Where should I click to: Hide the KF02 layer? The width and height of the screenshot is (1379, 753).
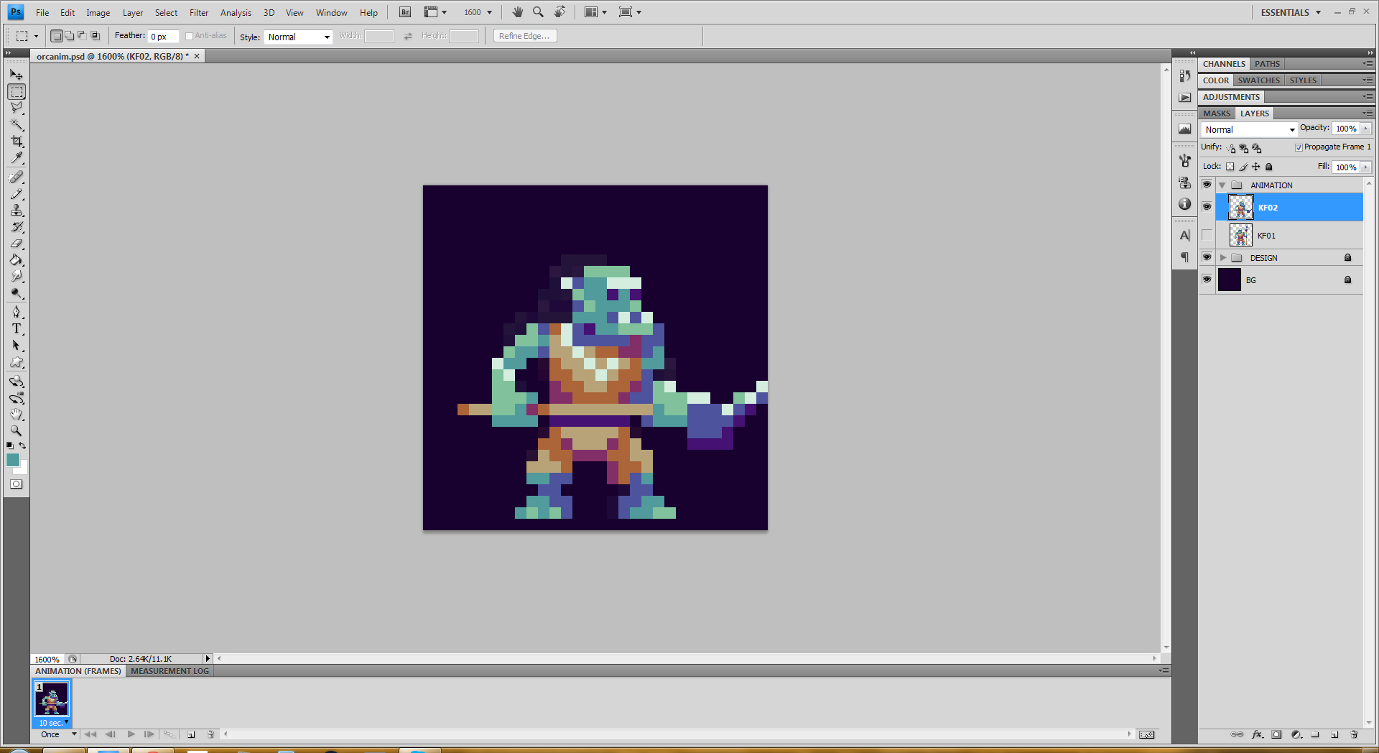(x=1207, y=207)
